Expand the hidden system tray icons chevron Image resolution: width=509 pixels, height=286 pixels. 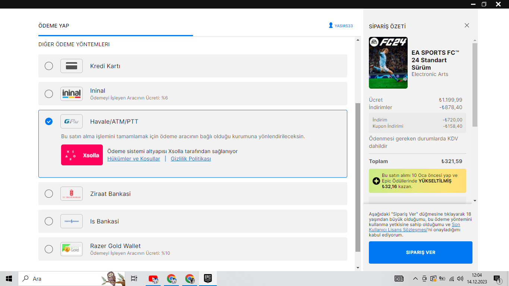click(x=415, y=279)
